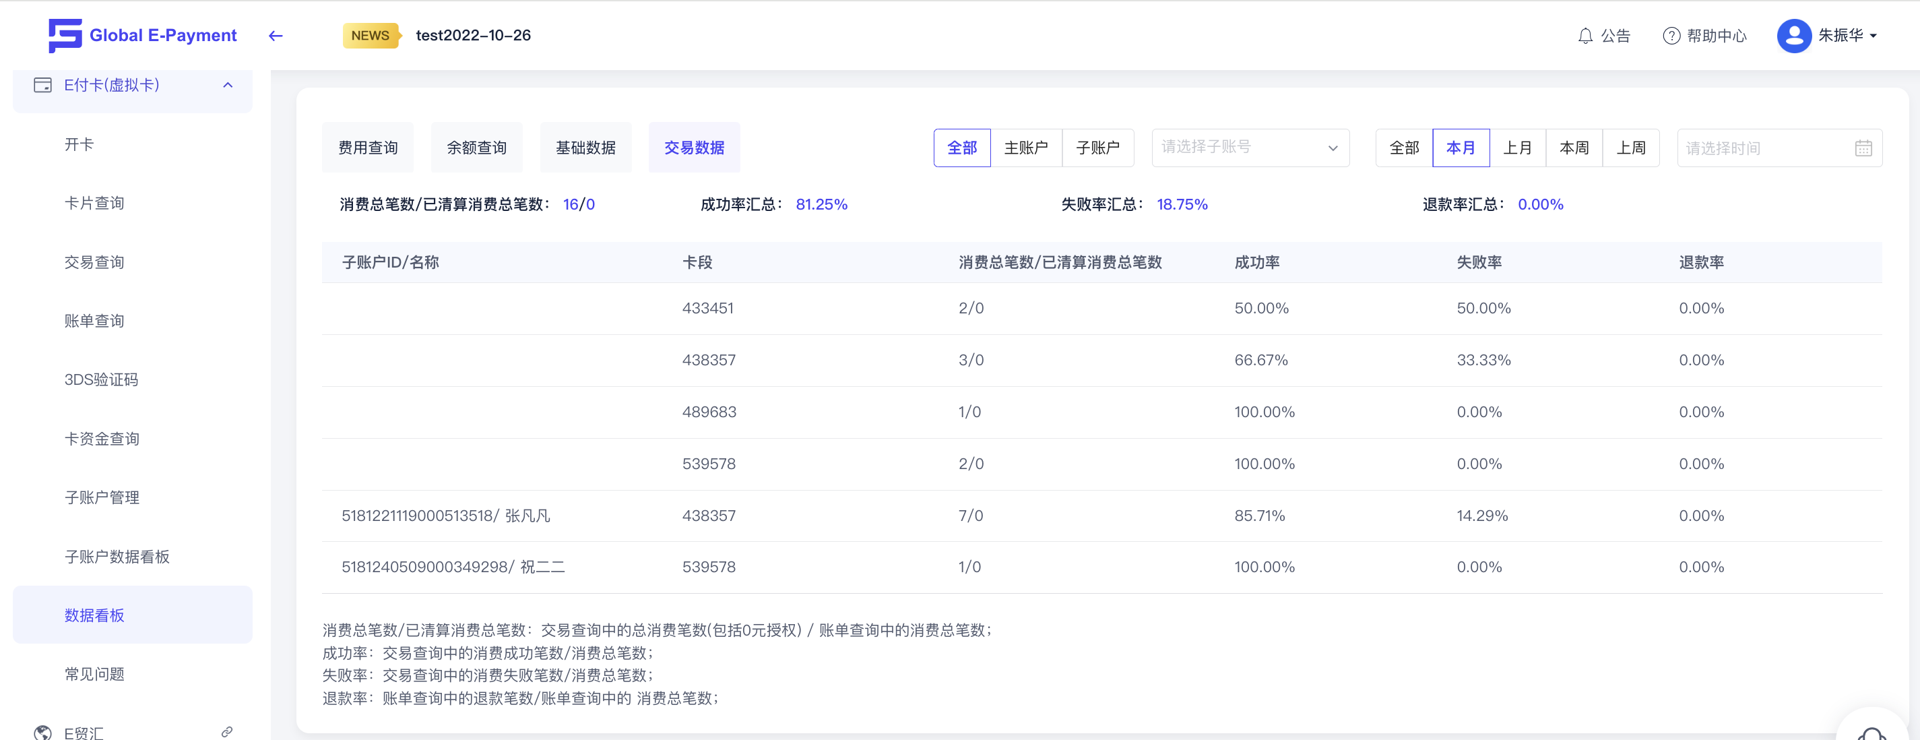
Task: Open 数据看板 in the sidebar
Action: point(133,615)
